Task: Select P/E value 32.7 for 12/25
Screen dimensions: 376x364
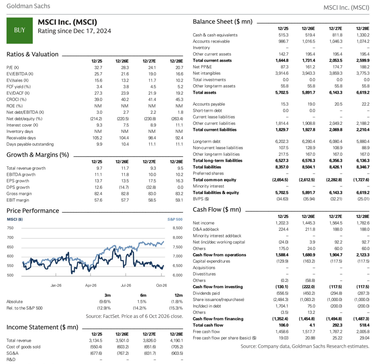Action: click(98, 67)
